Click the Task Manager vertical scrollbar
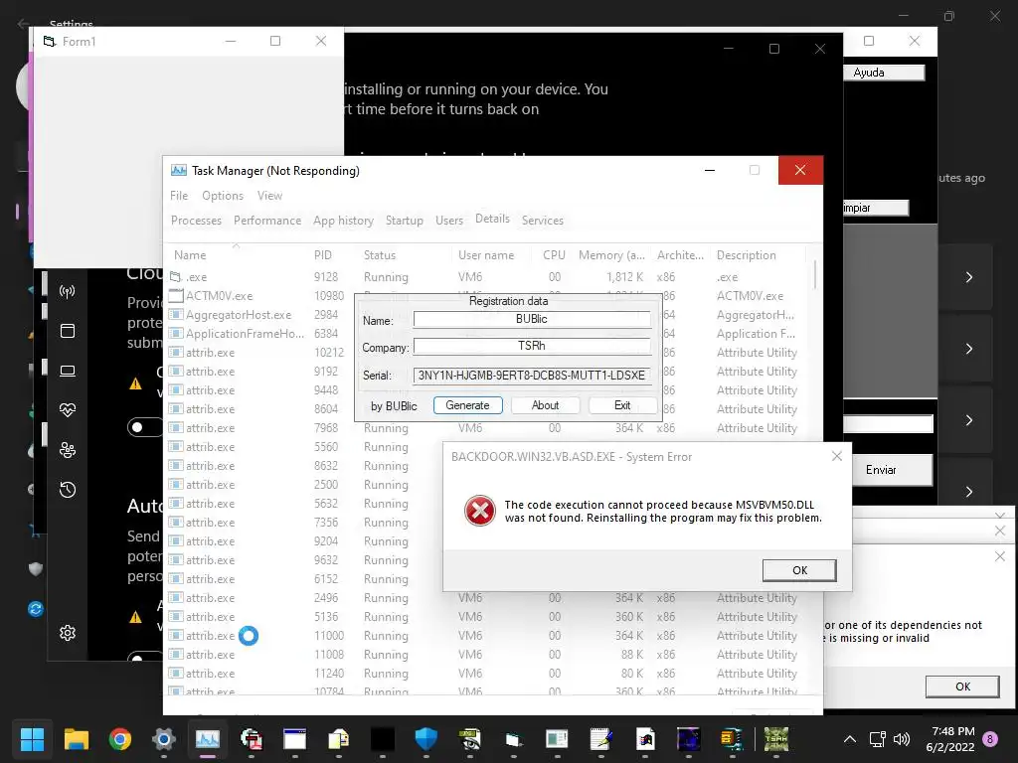 [815, 274]
